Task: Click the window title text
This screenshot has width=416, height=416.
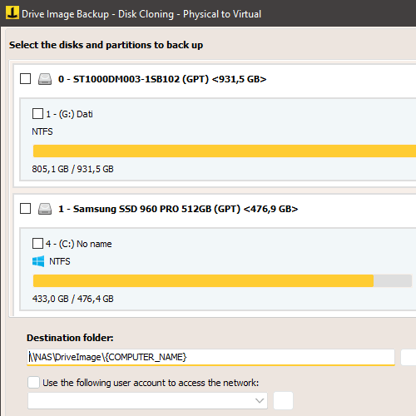Action: click(x=141, y=14)
